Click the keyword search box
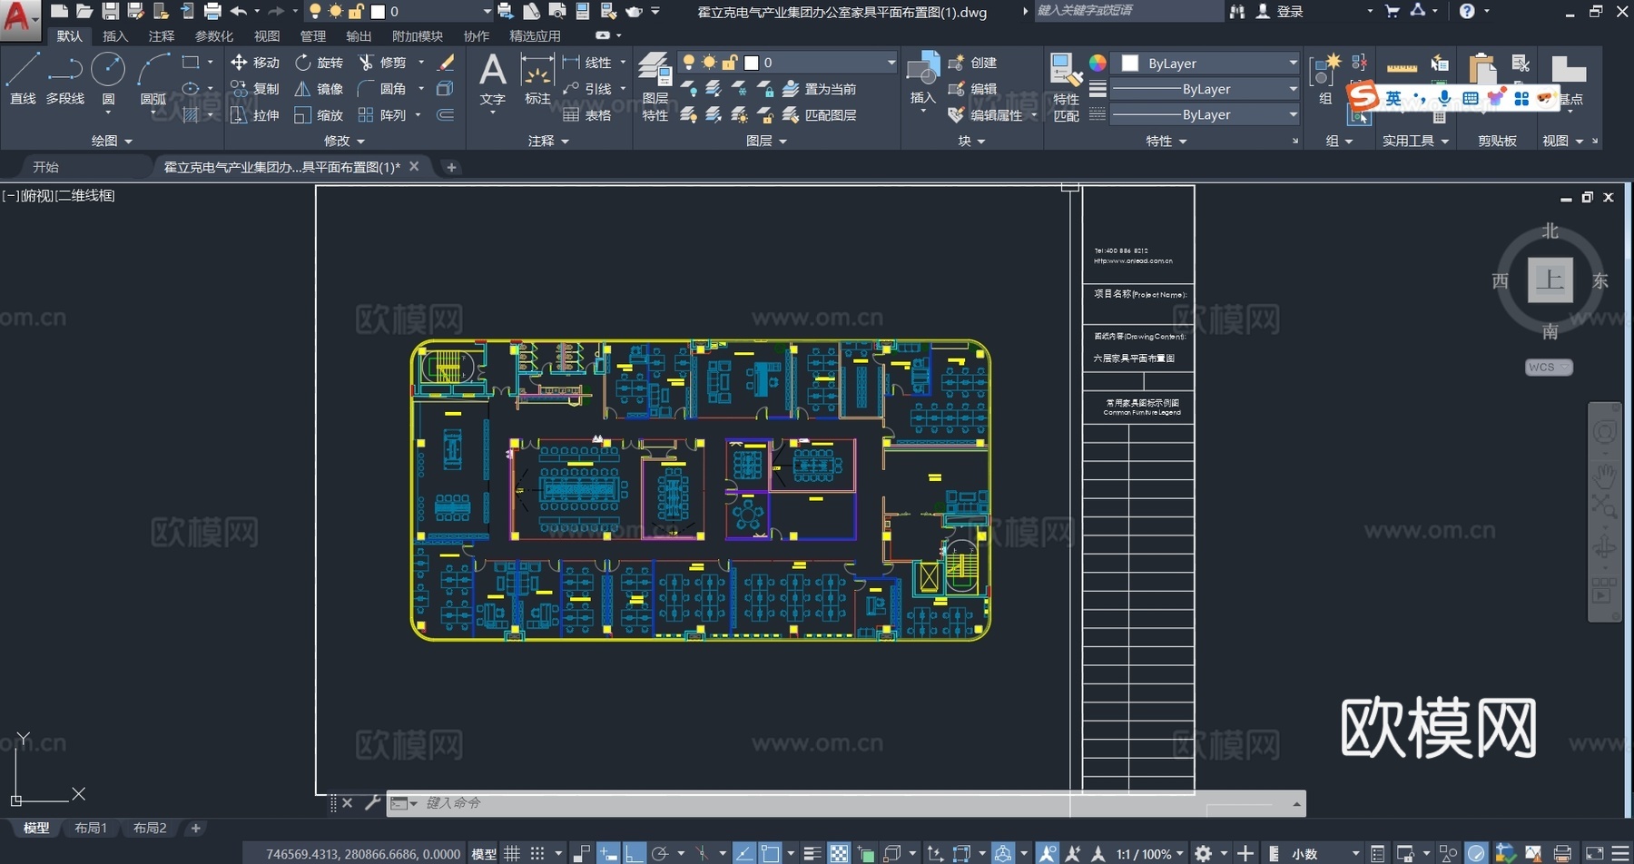The height and width of the screenshot is (864, 1634). tap(1128, 11)
